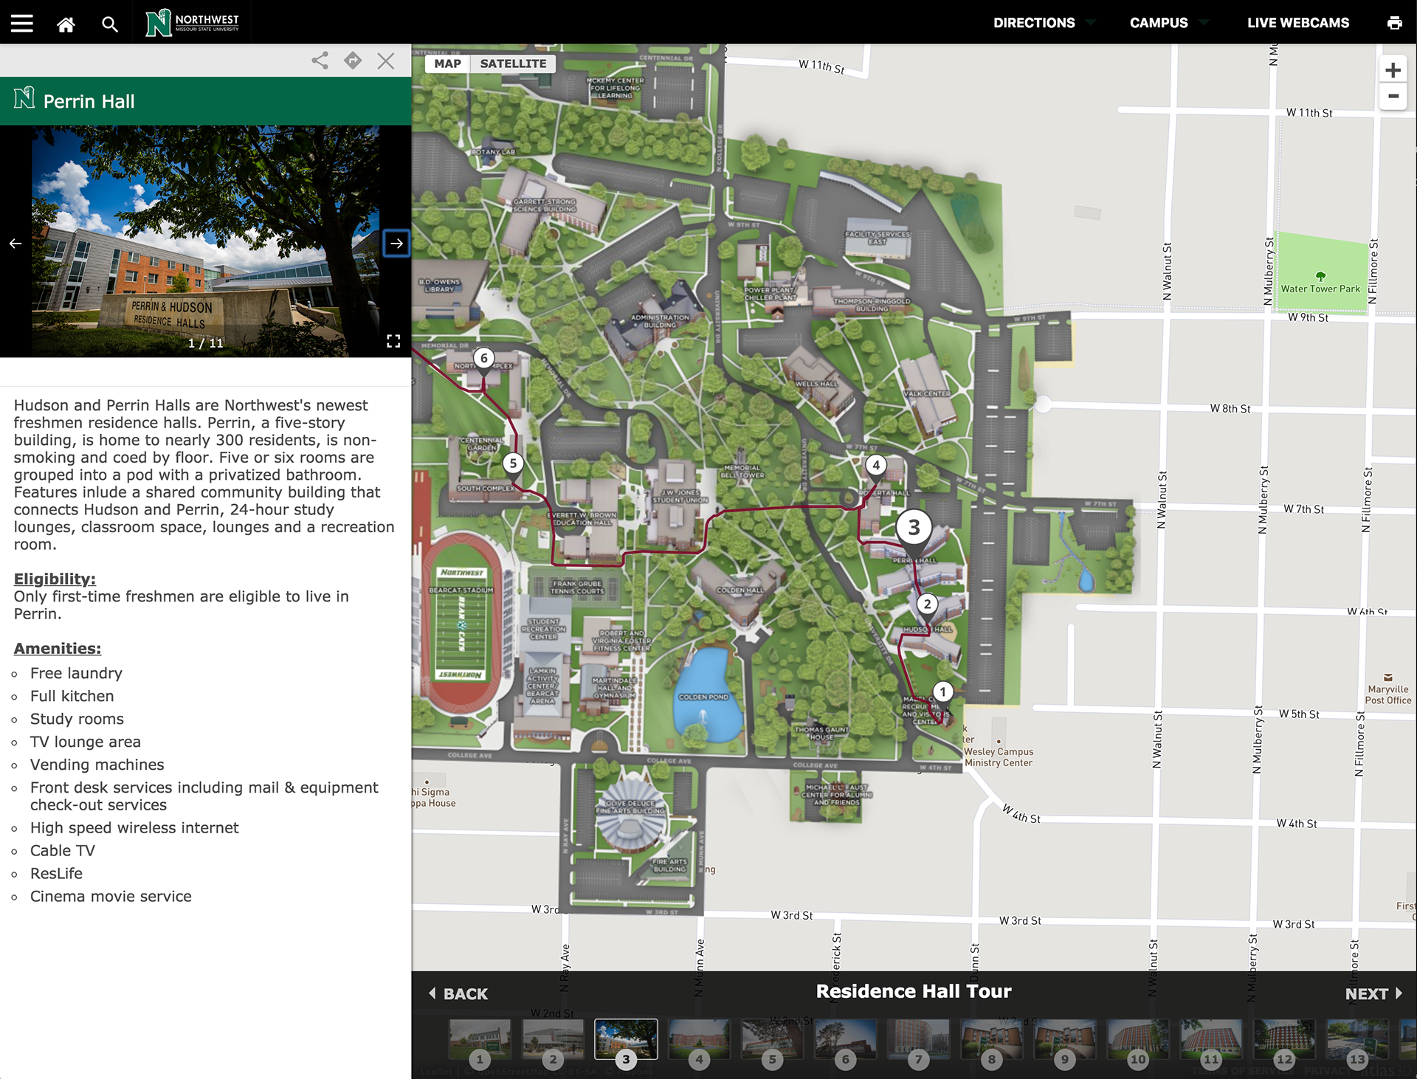Viewport: 1417px width, 1079px height.
Task: Zoom in on the map
Action: coord(1393,70)
